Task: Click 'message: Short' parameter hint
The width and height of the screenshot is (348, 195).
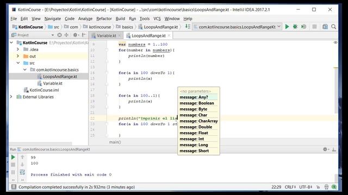Action: pyautogui.click(x=198, y=151)
